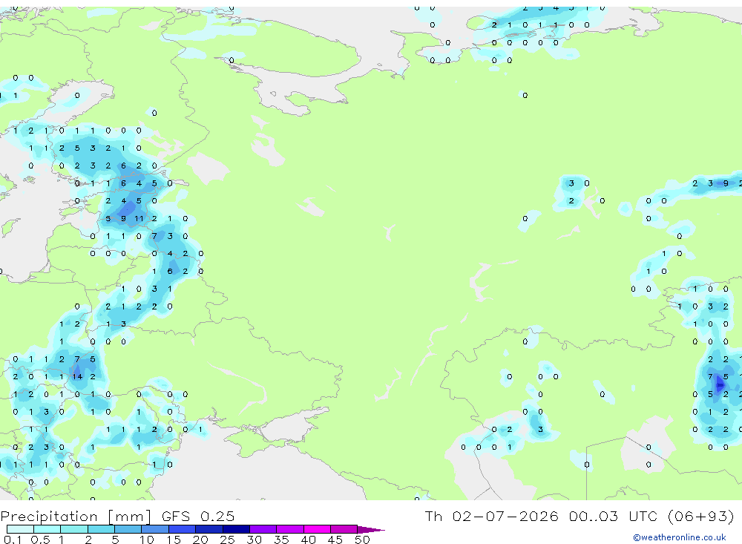Click the legend label "0.5"
This screenshot has width=742, height=544.
(40, 540)
